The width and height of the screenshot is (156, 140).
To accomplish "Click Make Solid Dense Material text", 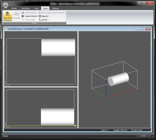I will pos(53,13).
